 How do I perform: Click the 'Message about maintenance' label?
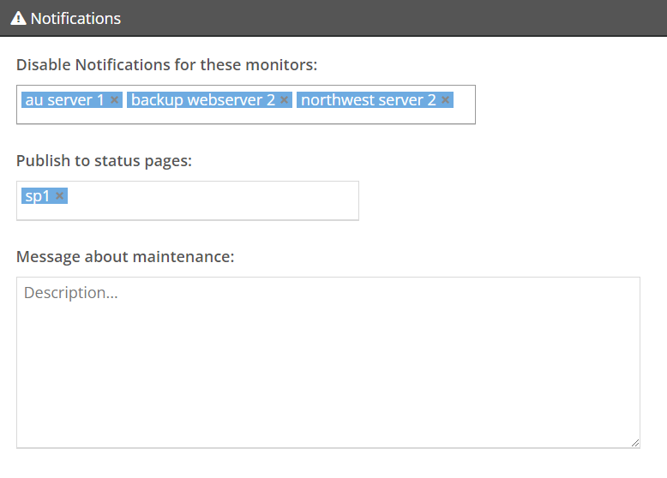(125, 257)
